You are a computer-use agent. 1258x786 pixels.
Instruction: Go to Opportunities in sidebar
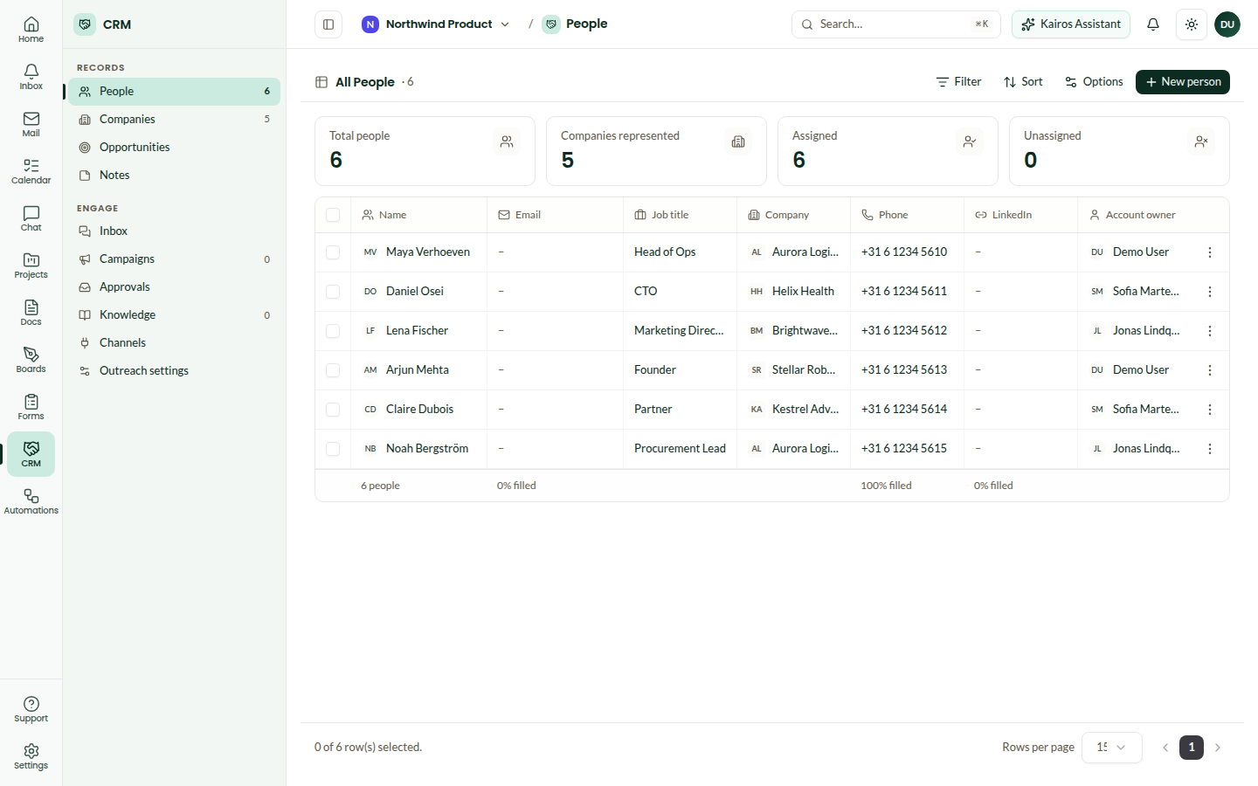[174, 148]
